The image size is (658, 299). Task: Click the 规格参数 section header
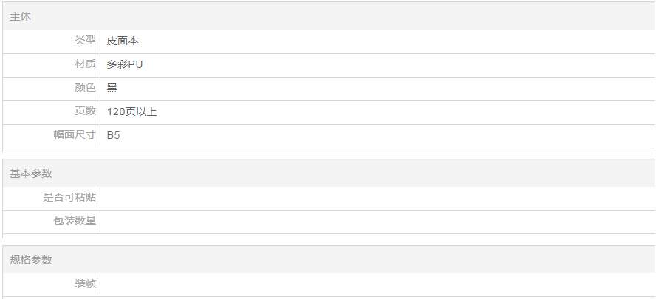(x=31, y=260)
